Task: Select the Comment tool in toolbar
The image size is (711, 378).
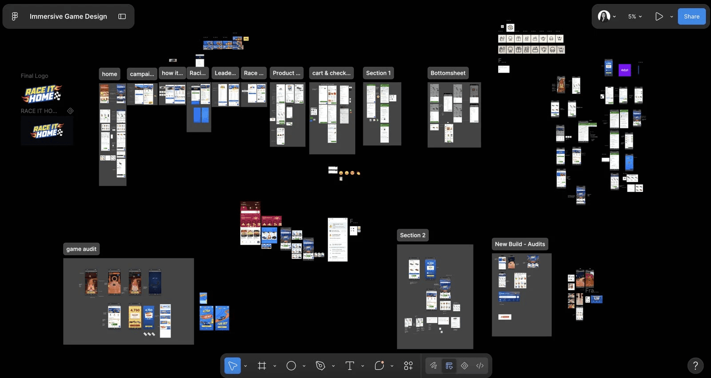Action: [x=379, y=366]
